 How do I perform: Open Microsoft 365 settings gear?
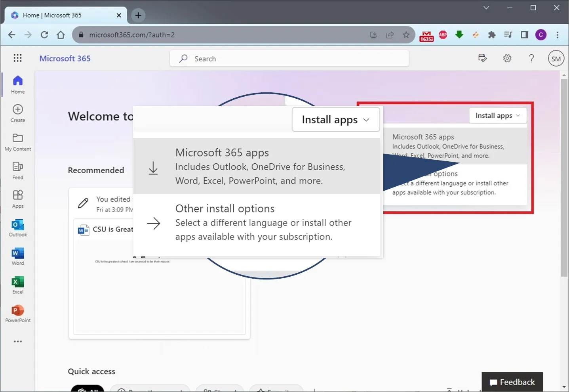[x=507, y=58]
